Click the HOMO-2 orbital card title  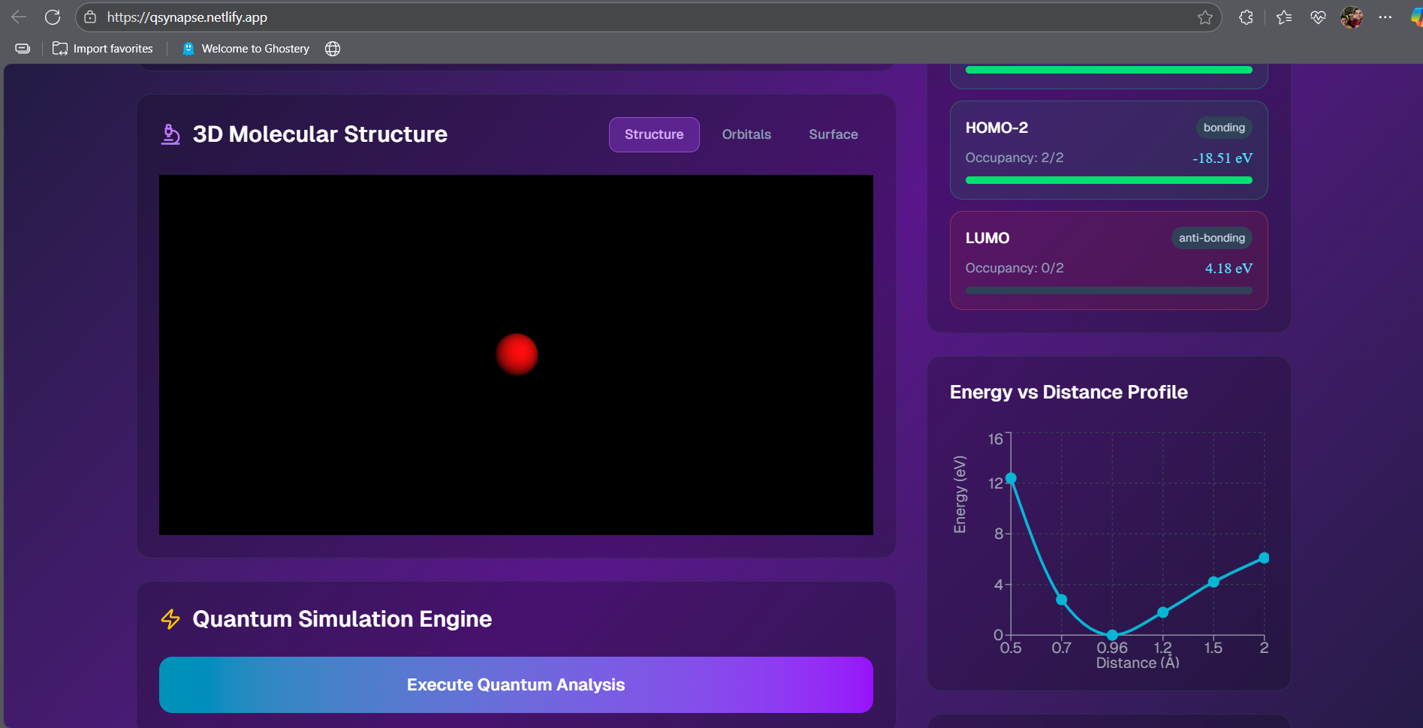click(996, 128)
